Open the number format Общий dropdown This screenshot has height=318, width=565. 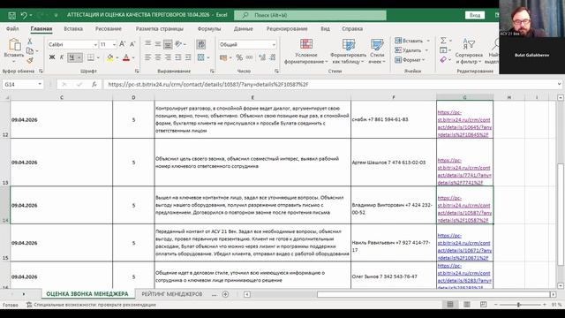[274, 44]
